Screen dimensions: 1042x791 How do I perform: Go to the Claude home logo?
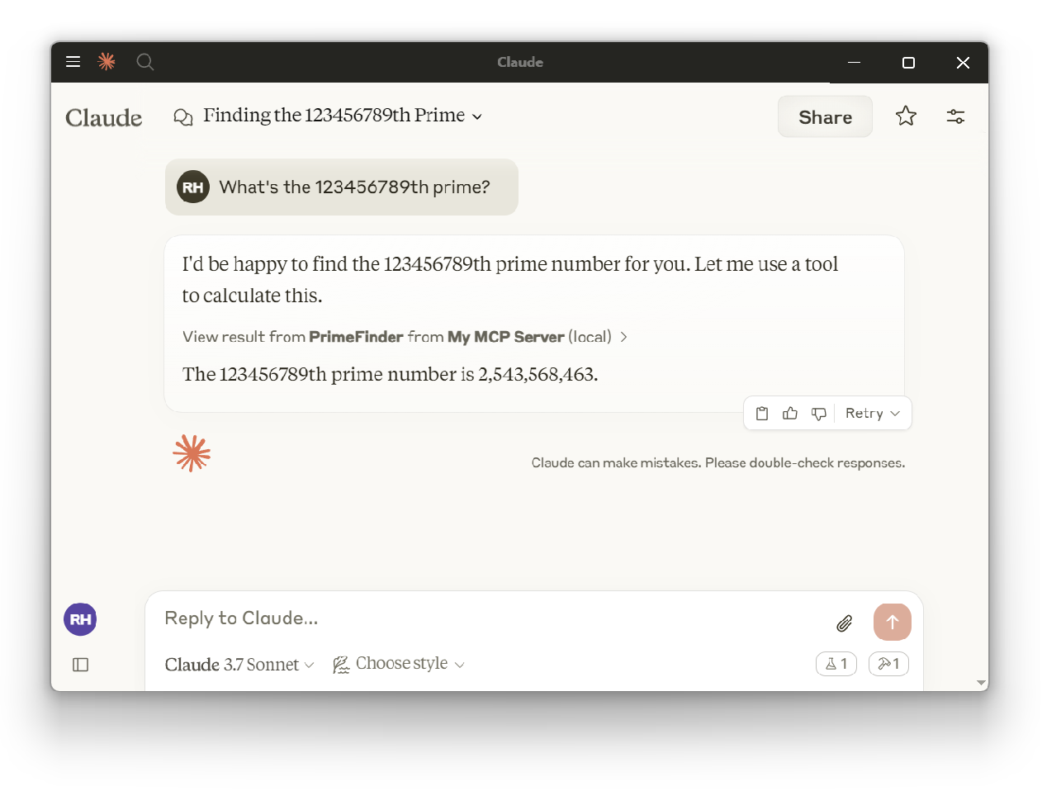[104, 117]
